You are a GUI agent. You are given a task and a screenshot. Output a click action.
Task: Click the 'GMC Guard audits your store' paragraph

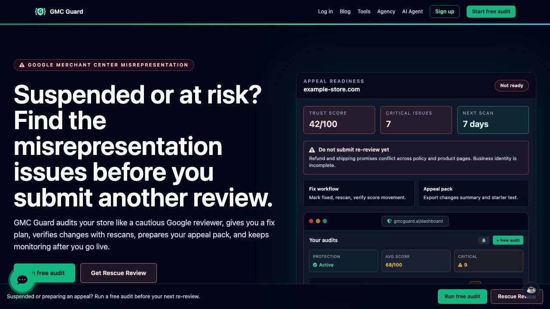[144, 235]
